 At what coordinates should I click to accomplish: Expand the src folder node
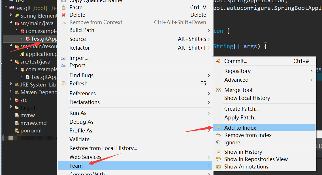coord(11,99)
